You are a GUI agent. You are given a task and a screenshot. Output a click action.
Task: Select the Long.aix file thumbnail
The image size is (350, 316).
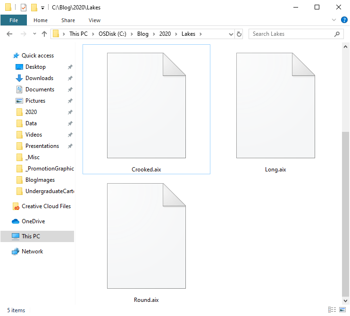275,105
